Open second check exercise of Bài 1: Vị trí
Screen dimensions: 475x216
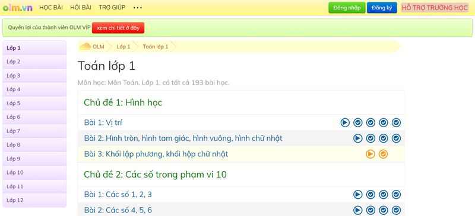point(370,122)
